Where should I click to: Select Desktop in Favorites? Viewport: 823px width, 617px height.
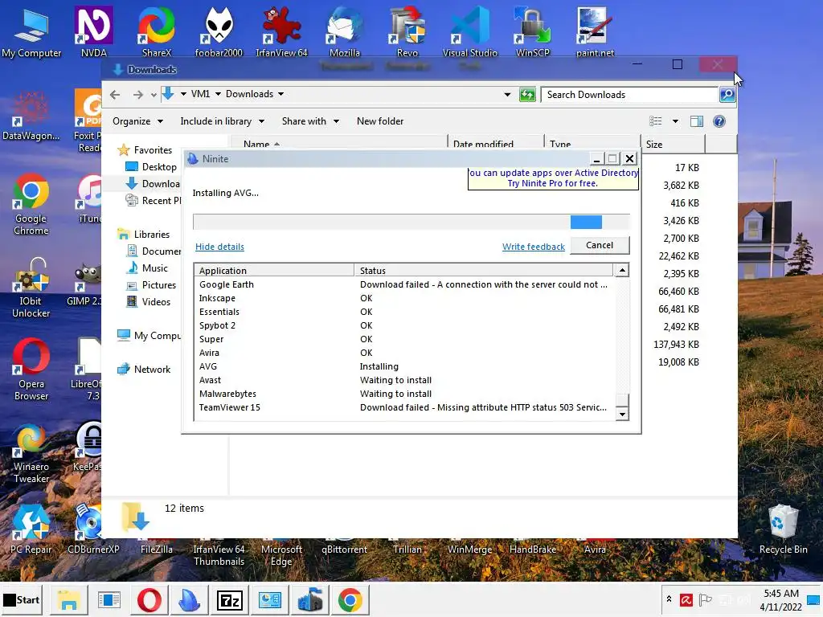pyautogui.click(x=150, y=167)
